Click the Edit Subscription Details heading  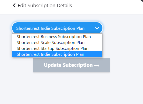pyautogui.click(x=45, y=6)
